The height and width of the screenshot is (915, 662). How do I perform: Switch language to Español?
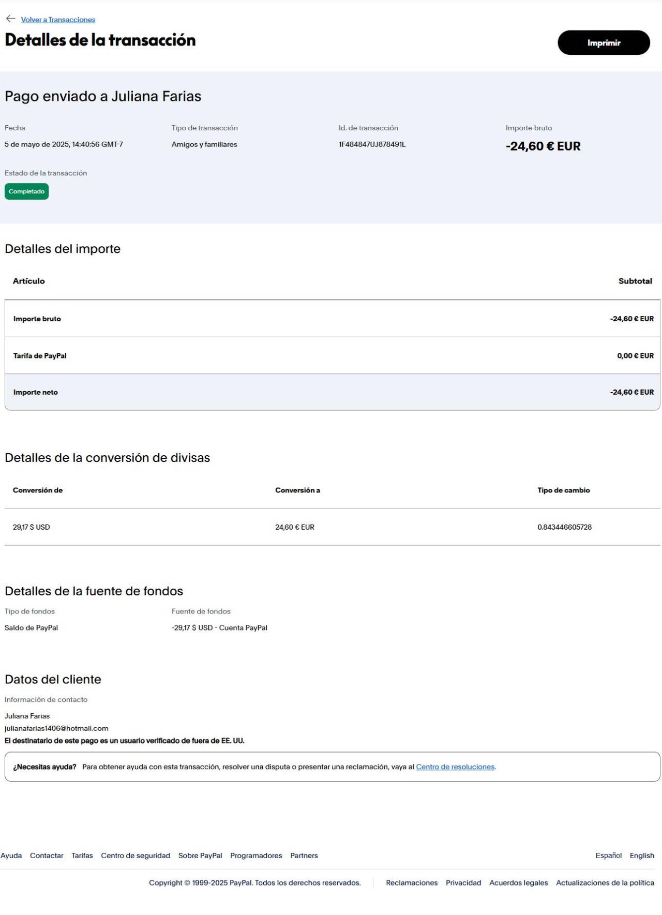[x=608, y=856]
